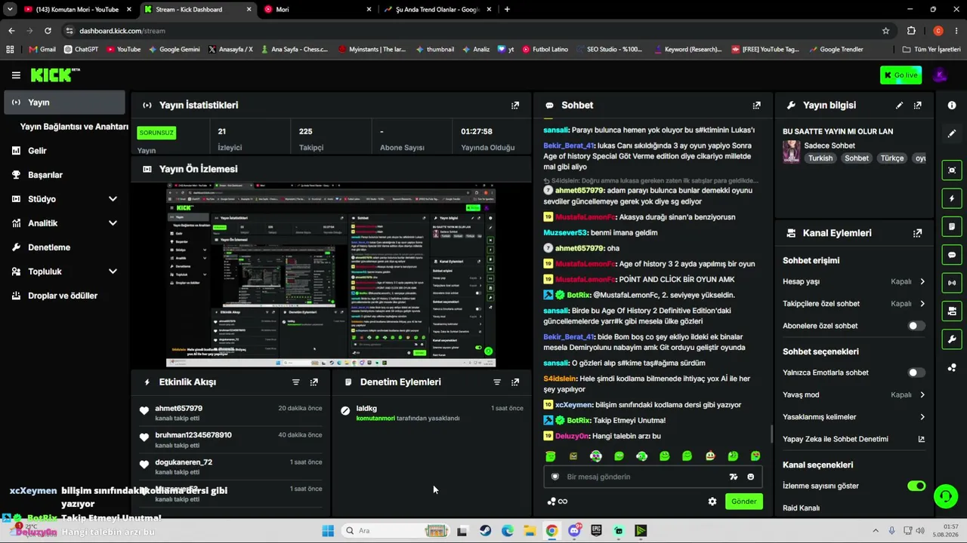Open Takipçilere özel sohbet setting

pyautogui.click(x=854, y=304)
